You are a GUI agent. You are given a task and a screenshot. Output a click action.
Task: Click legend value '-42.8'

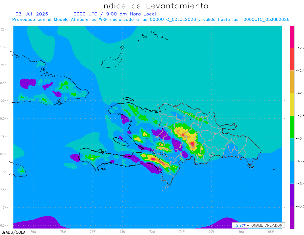click(300, 116)
